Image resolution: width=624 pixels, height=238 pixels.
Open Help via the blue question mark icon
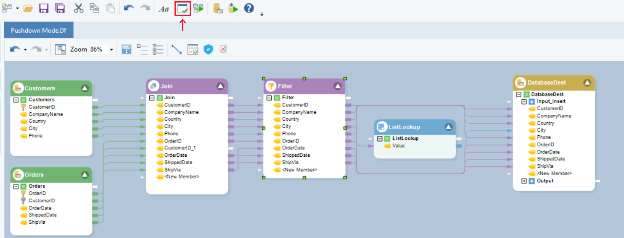click(x=249, y=8)
